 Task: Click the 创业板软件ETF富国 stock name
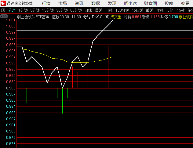[x=33, y=16]
